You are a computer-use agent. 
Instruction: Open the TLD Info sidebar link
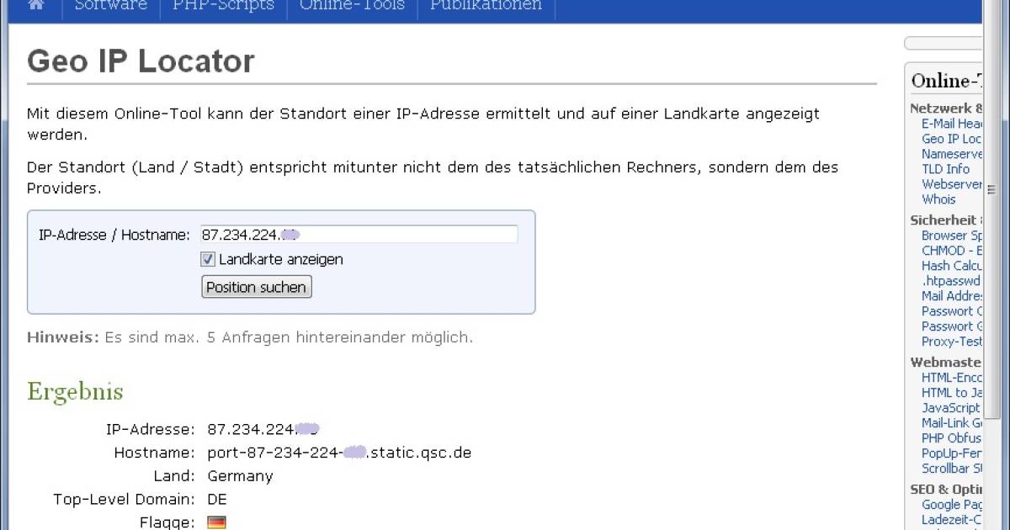click(945, 169)
